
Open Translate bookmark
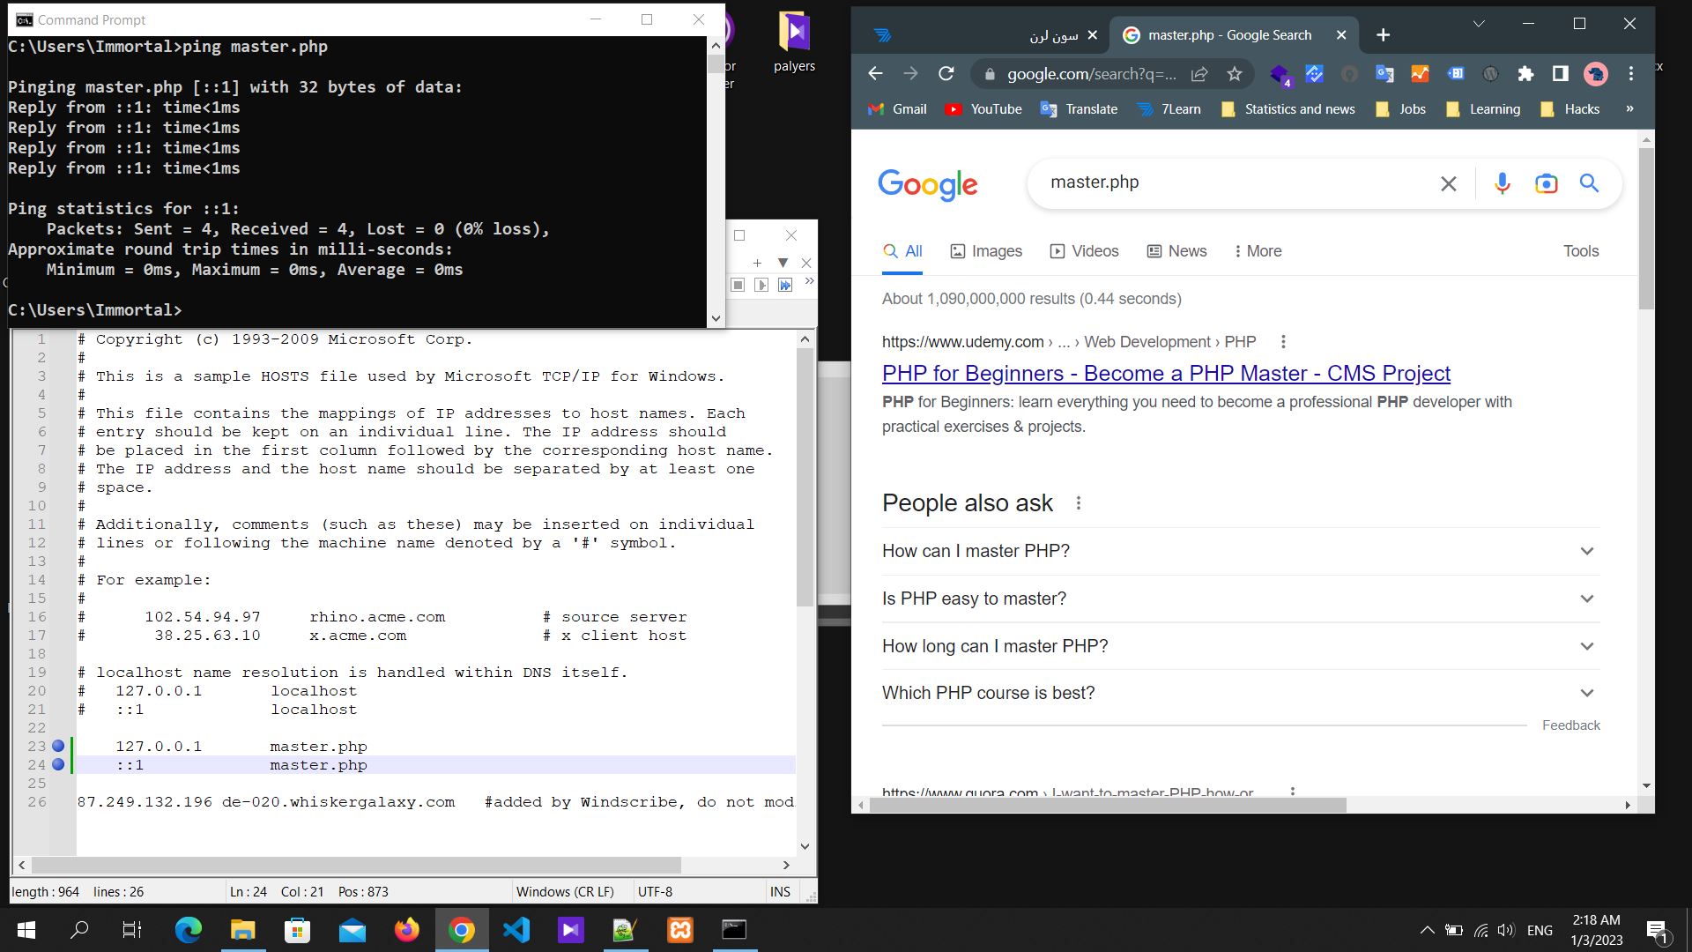pyautogui.click(x=1079, y=109)
